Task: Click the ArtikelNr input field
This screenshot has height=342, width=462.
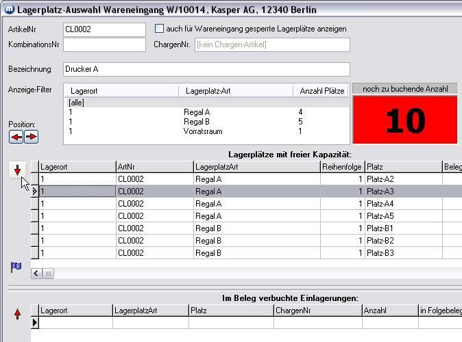Action: (x=104, y=29)
